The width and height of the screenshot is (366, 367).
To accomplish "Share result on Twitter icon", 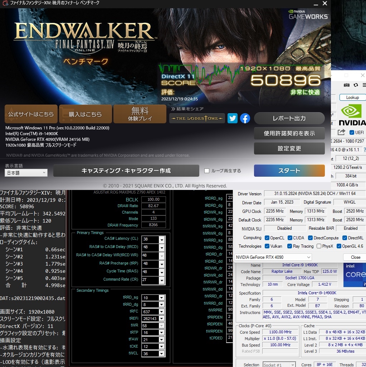I will click(x=232, y=118).
